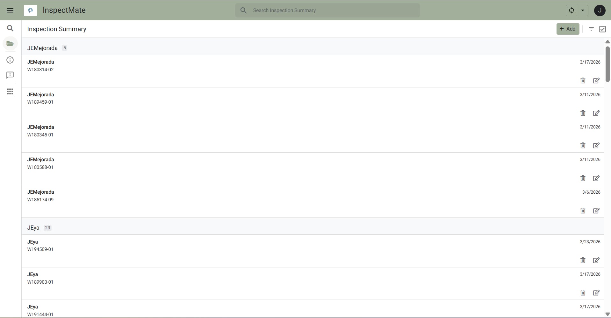Screen dimensions: 611x318
Task: Click the vertical scrollbar thumb
Action: click(x=607, y=64)
